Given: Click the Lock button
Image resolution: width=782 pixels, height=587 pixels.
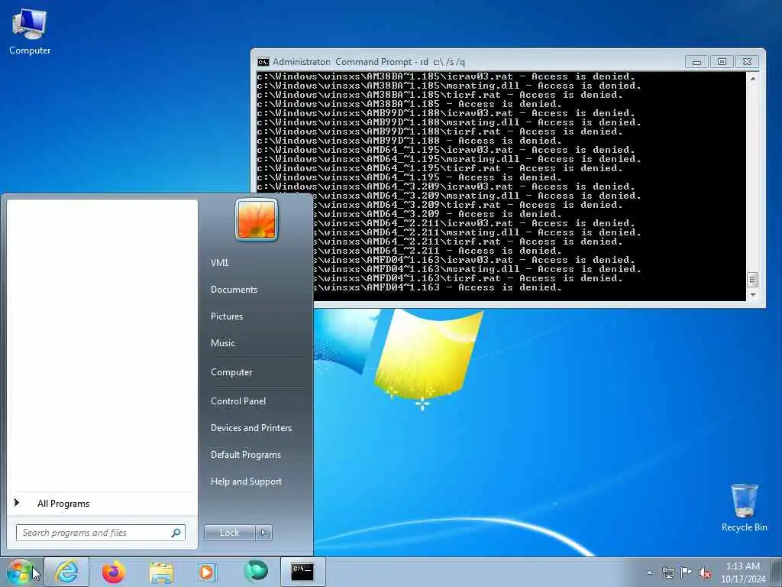Looking at the screenshot, I should pyautogui.click(x=229, y=533).
